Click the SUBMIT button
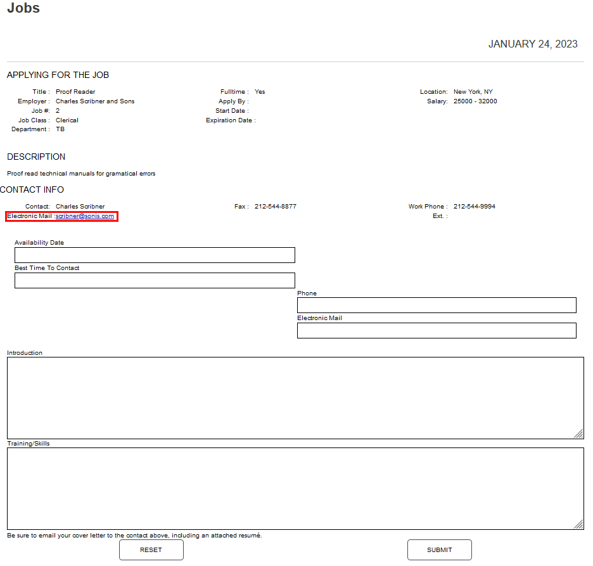593x566 pixels. (x=439, y=550)
